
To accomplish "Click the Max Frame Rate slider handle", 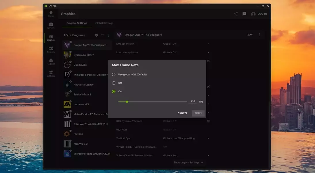I will [x=127, y=101].
